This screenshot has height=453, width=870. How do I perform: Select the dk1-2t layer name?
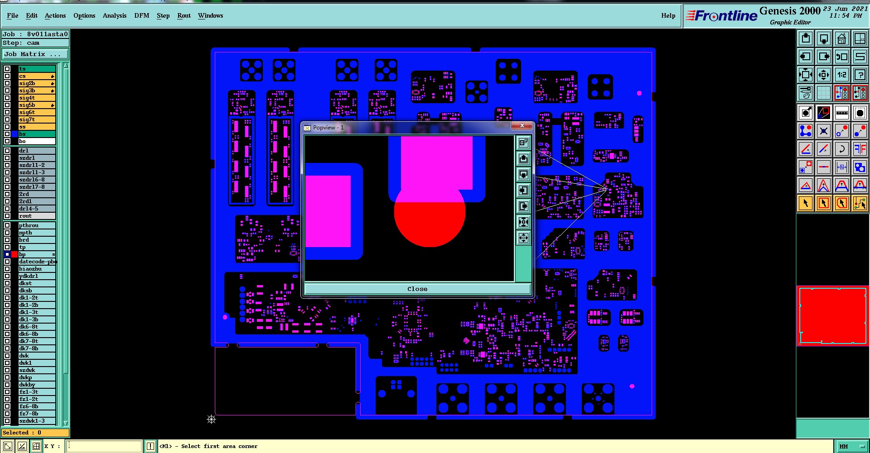(x=37, y=298)
